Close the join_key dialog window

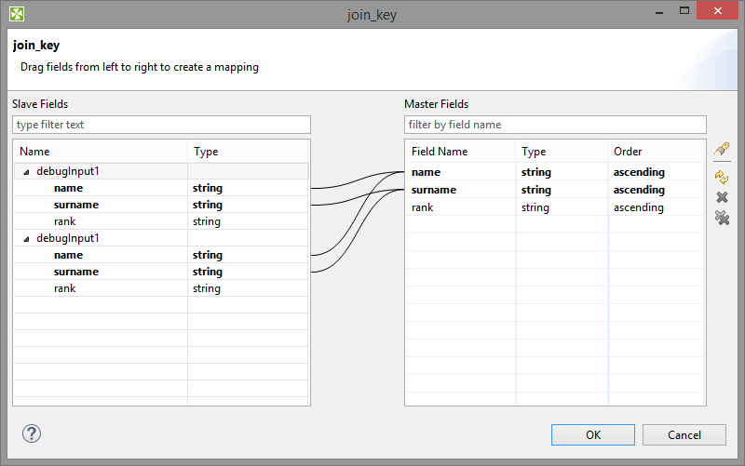coord(719,12)
